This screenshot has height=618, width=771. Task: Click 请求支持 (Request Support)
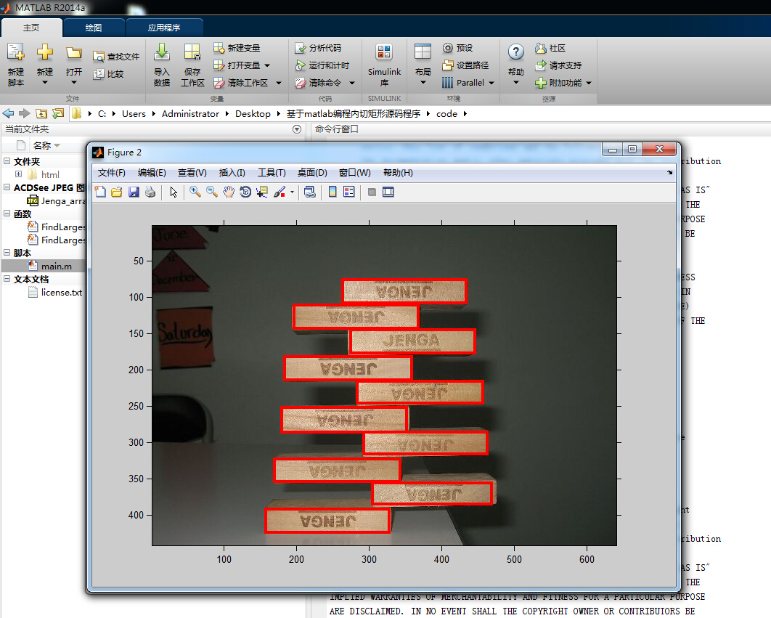(x=558, y=65)
